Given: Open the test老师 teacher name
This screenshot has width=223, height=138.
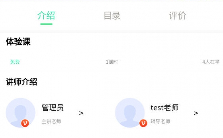Looking at the screenshot, I should point(164,108).
